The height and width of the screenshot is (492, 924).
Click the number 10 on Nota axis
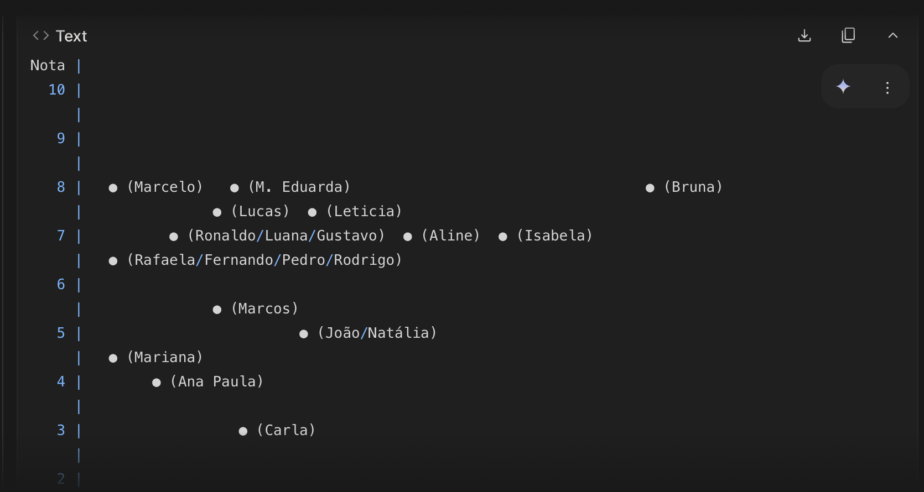point(57,90)
